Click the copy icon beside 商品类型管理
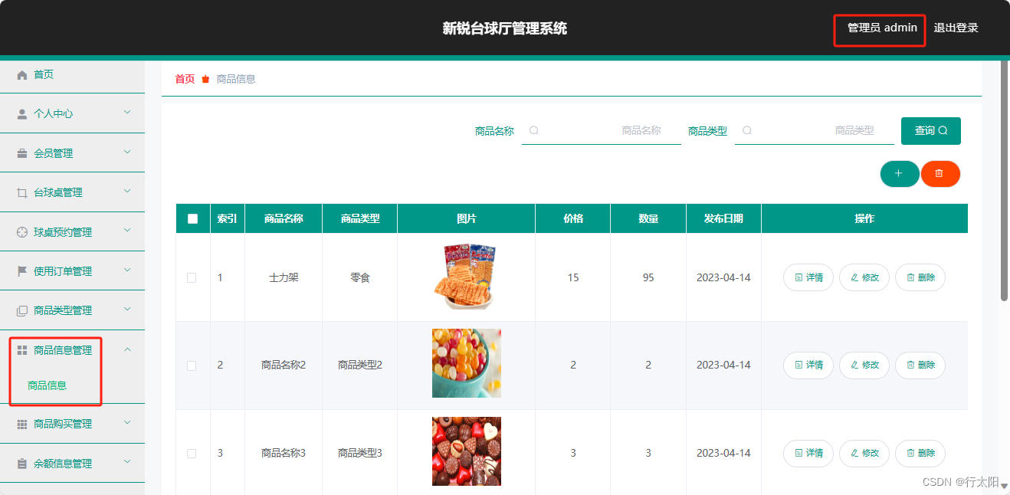The height and width of the screenshot is (495, 1010). (22, 310)
